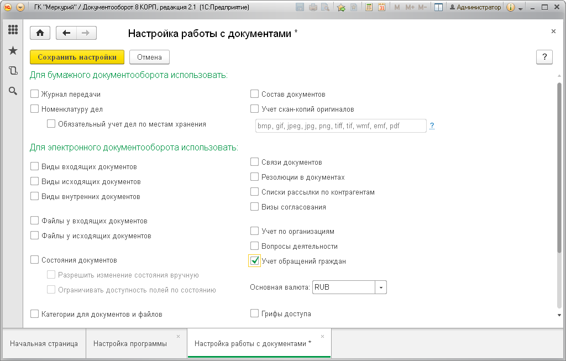Check Учет скан-копий оригиналов
This screenshot has width=566, height=361.
tap(254, 109)
